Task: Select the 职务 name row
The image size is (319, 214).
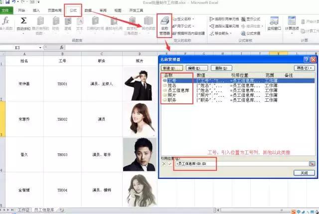Action: click(238, 100)
